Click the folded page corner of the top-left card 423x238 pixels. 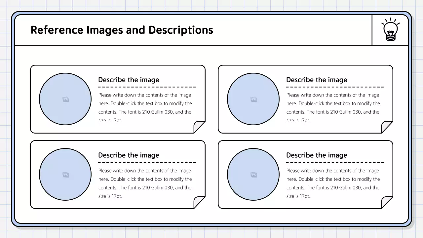pos(198,127)
